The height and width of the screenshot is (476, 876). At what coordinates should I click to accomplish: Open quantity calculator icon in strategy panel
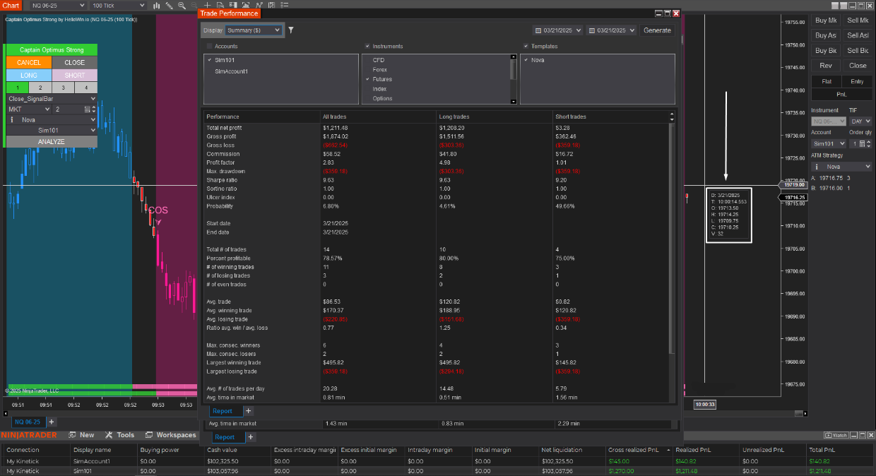click(x=87, y=109)
